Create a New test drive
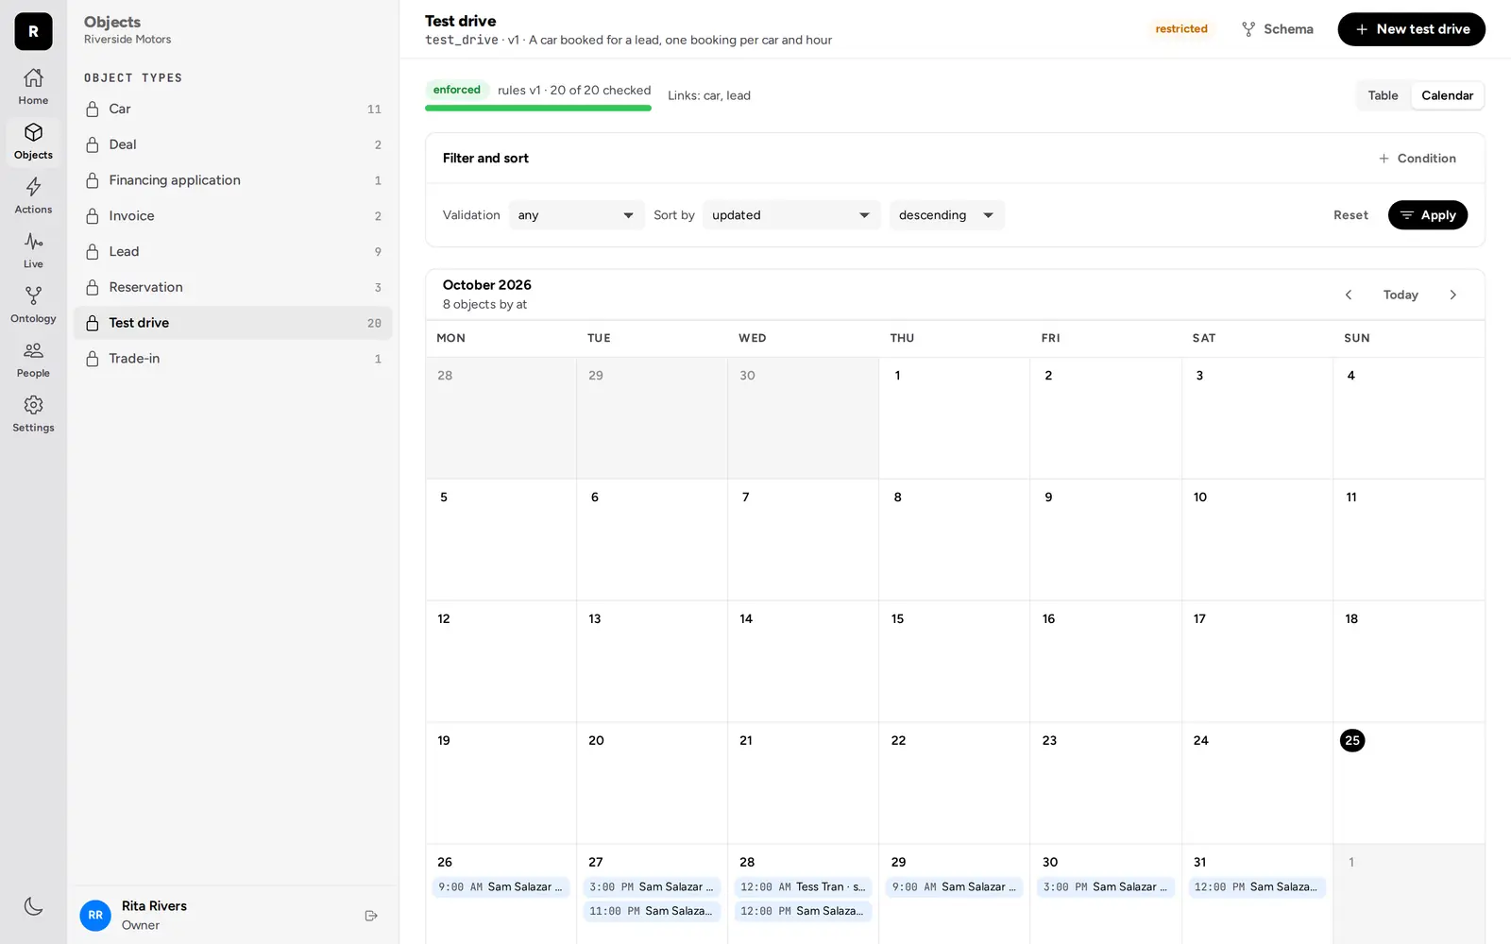Viewport: 1511px width, 944px height. click(x=1411, y=29)
